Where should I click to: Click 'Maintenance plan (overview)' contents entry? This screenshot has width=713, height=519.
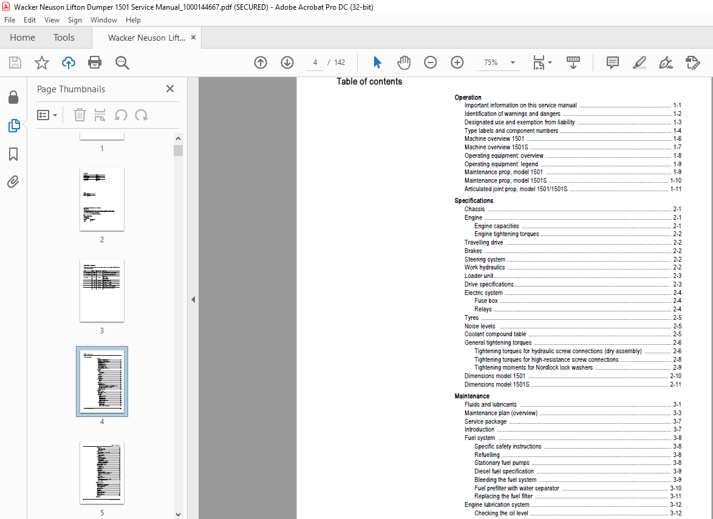pos(573,413)
